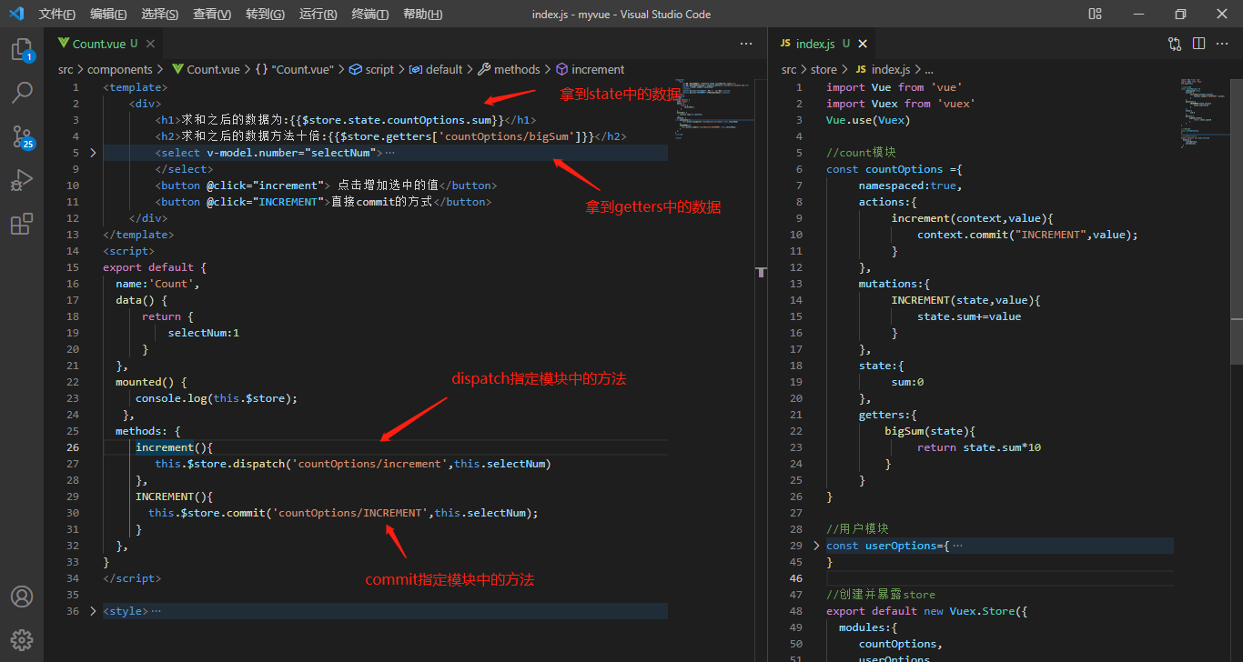
Task: Open the methods breadcrumb dropdown
Action: (509, 69)
